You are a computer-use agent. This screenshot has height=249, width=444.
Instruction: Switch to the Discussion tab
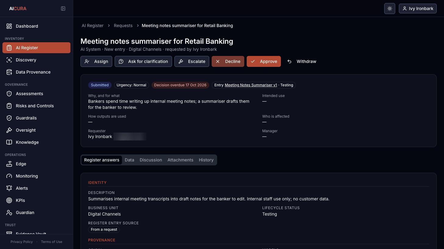point(151,160)
